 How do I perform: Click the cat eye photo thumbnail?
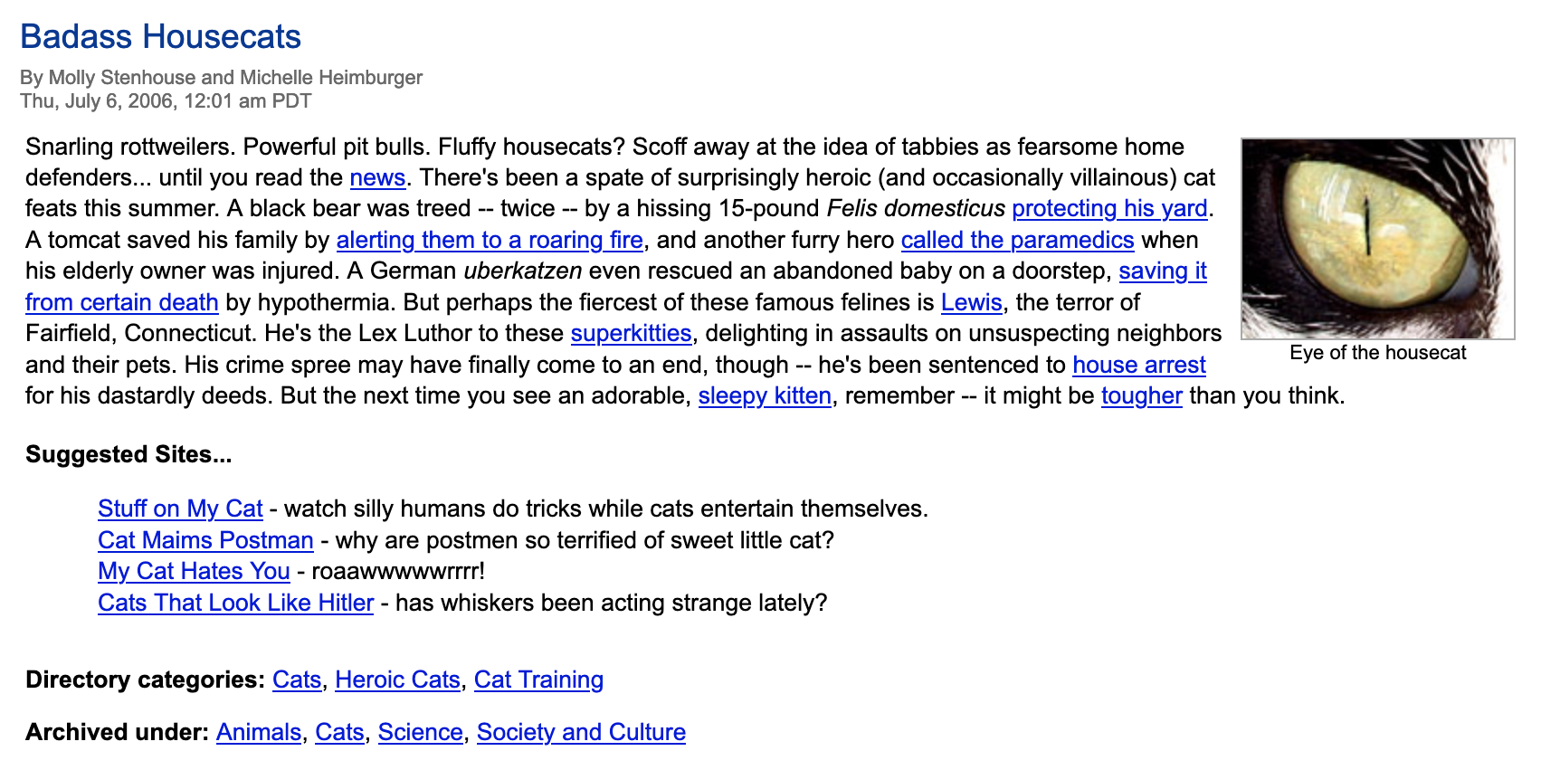[1377, 239]
